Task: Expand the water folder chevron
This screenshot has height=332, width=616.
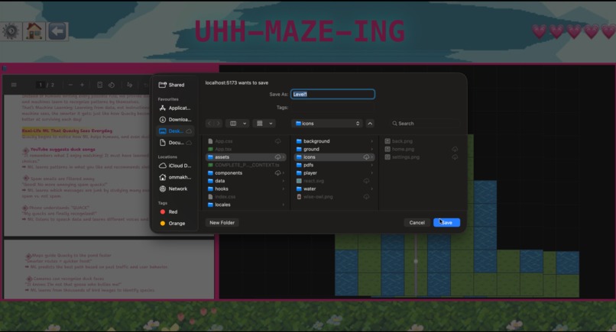Action: click(x=371, y=189)
